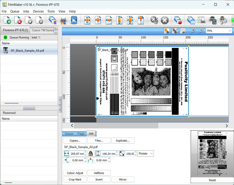Screen dimensions: 234x185
Task: Click the Crop Mark button
Action: (75, 179)
